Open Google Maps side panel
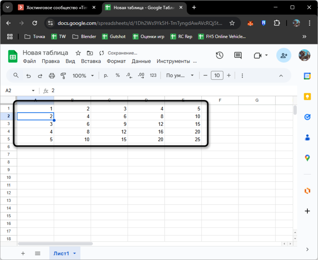This screenshot has width=318, height=260. point(307,158)
